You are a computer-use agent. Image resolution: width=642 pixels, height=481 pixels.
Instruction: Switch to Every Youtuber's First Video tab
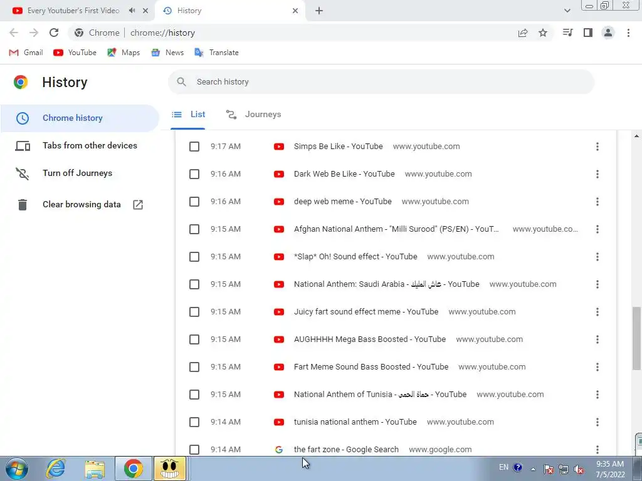[x=74, y=11]
